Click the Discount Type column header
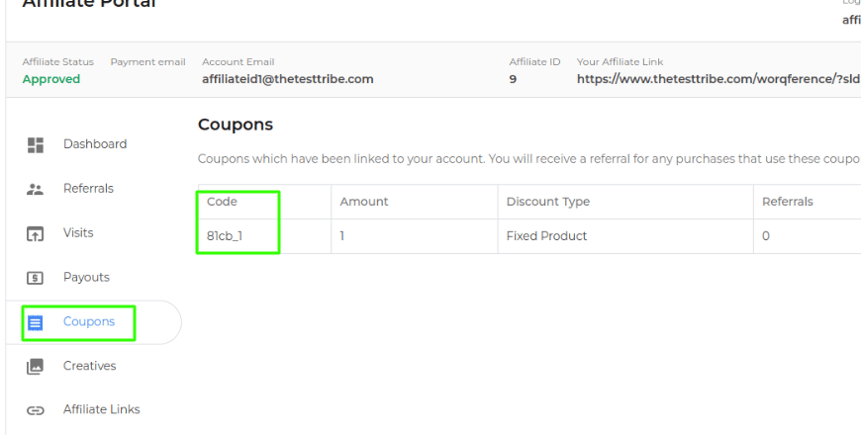This screenshot has width=861, height=435. click(547, 202)
